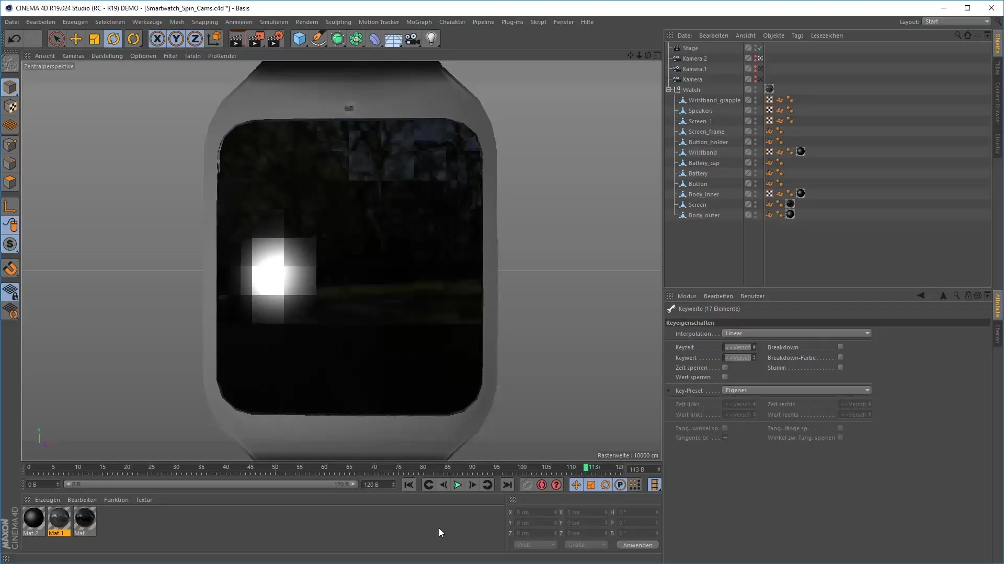Open the Tags menu in object manager
This screenshot has width=1004, height=564.
[797, 36]
